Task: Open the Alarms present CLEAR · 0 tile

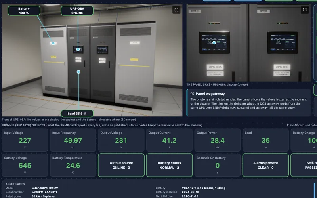Action: [265, 165]
